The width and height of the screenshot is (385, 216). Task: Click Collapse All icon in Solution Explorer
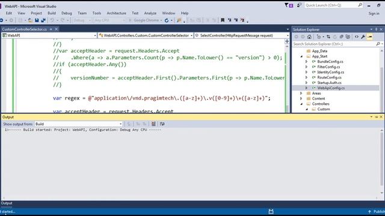[341, 37]
